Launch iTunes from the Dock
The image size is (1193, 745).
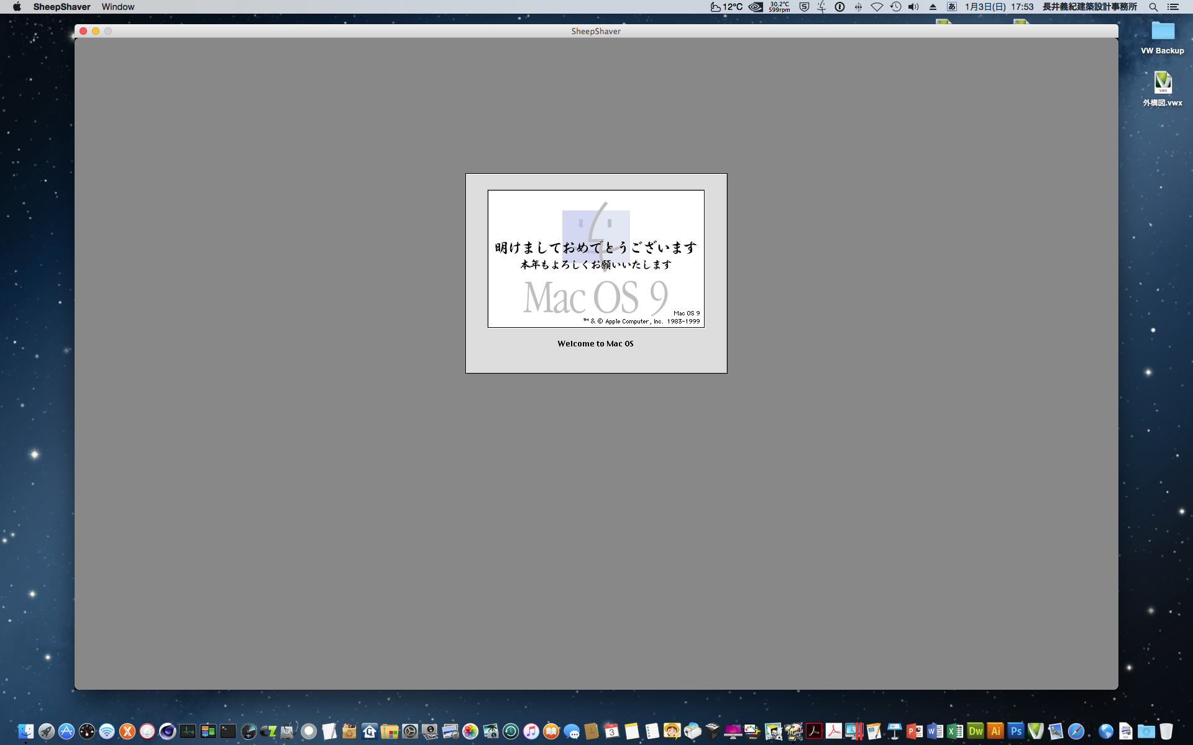pos(531,731)
